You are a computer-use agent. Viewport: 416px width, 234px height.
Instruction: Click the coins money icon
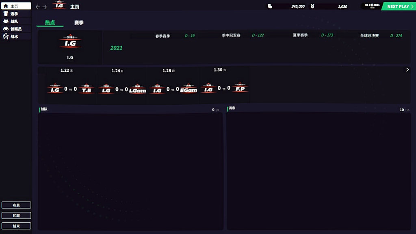click(270, 6)
